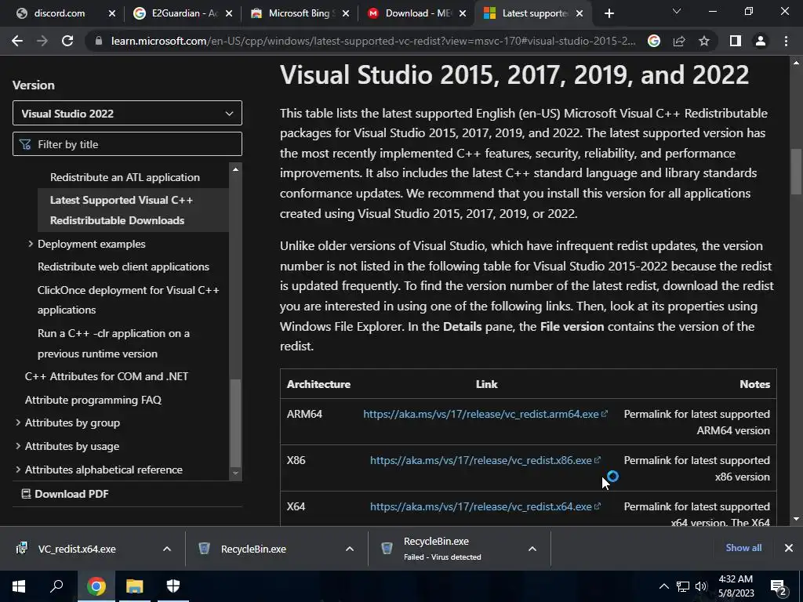The height and width of the screenshot is (602, 803).
Task: Show hidden system tray icons
Action: [x=663, y=586]
